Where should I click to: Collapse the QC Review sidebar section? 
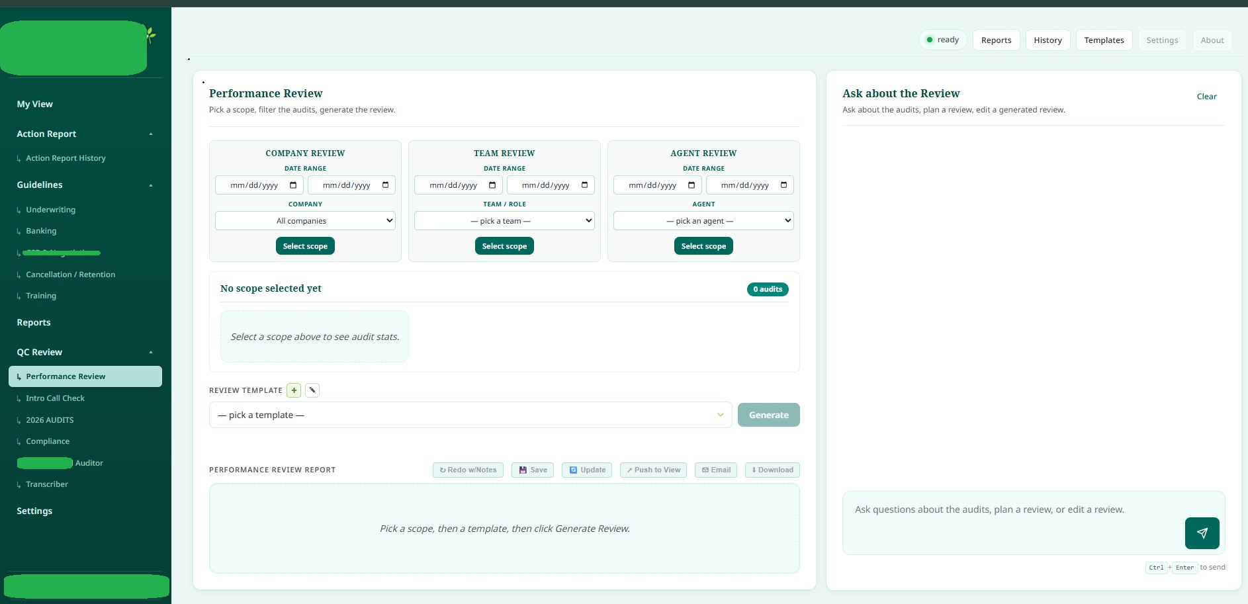151,353
